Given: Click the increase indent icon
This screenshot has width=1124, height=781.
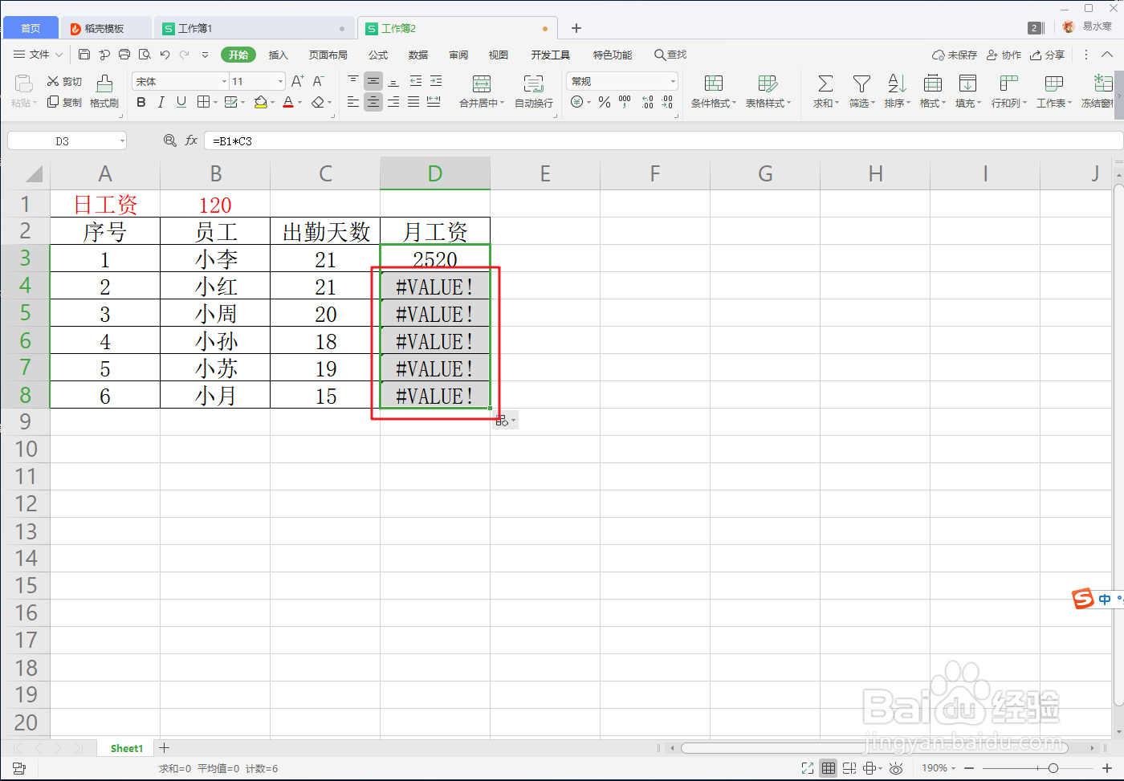Looking at the screenshot, I should point(436,80).
